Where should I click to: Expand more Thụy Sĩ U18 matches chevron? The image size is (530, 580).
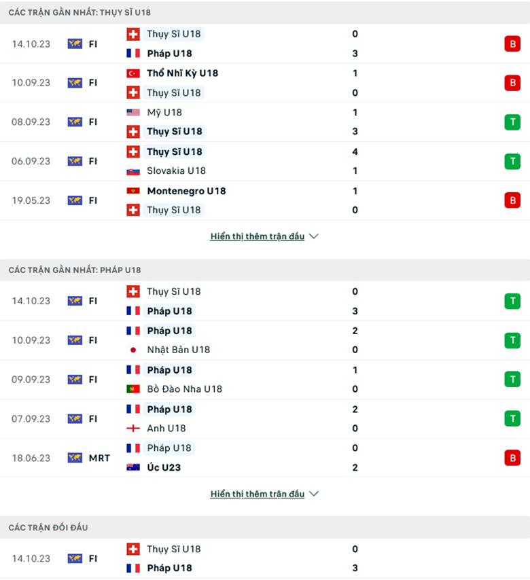tap(313, 237)
